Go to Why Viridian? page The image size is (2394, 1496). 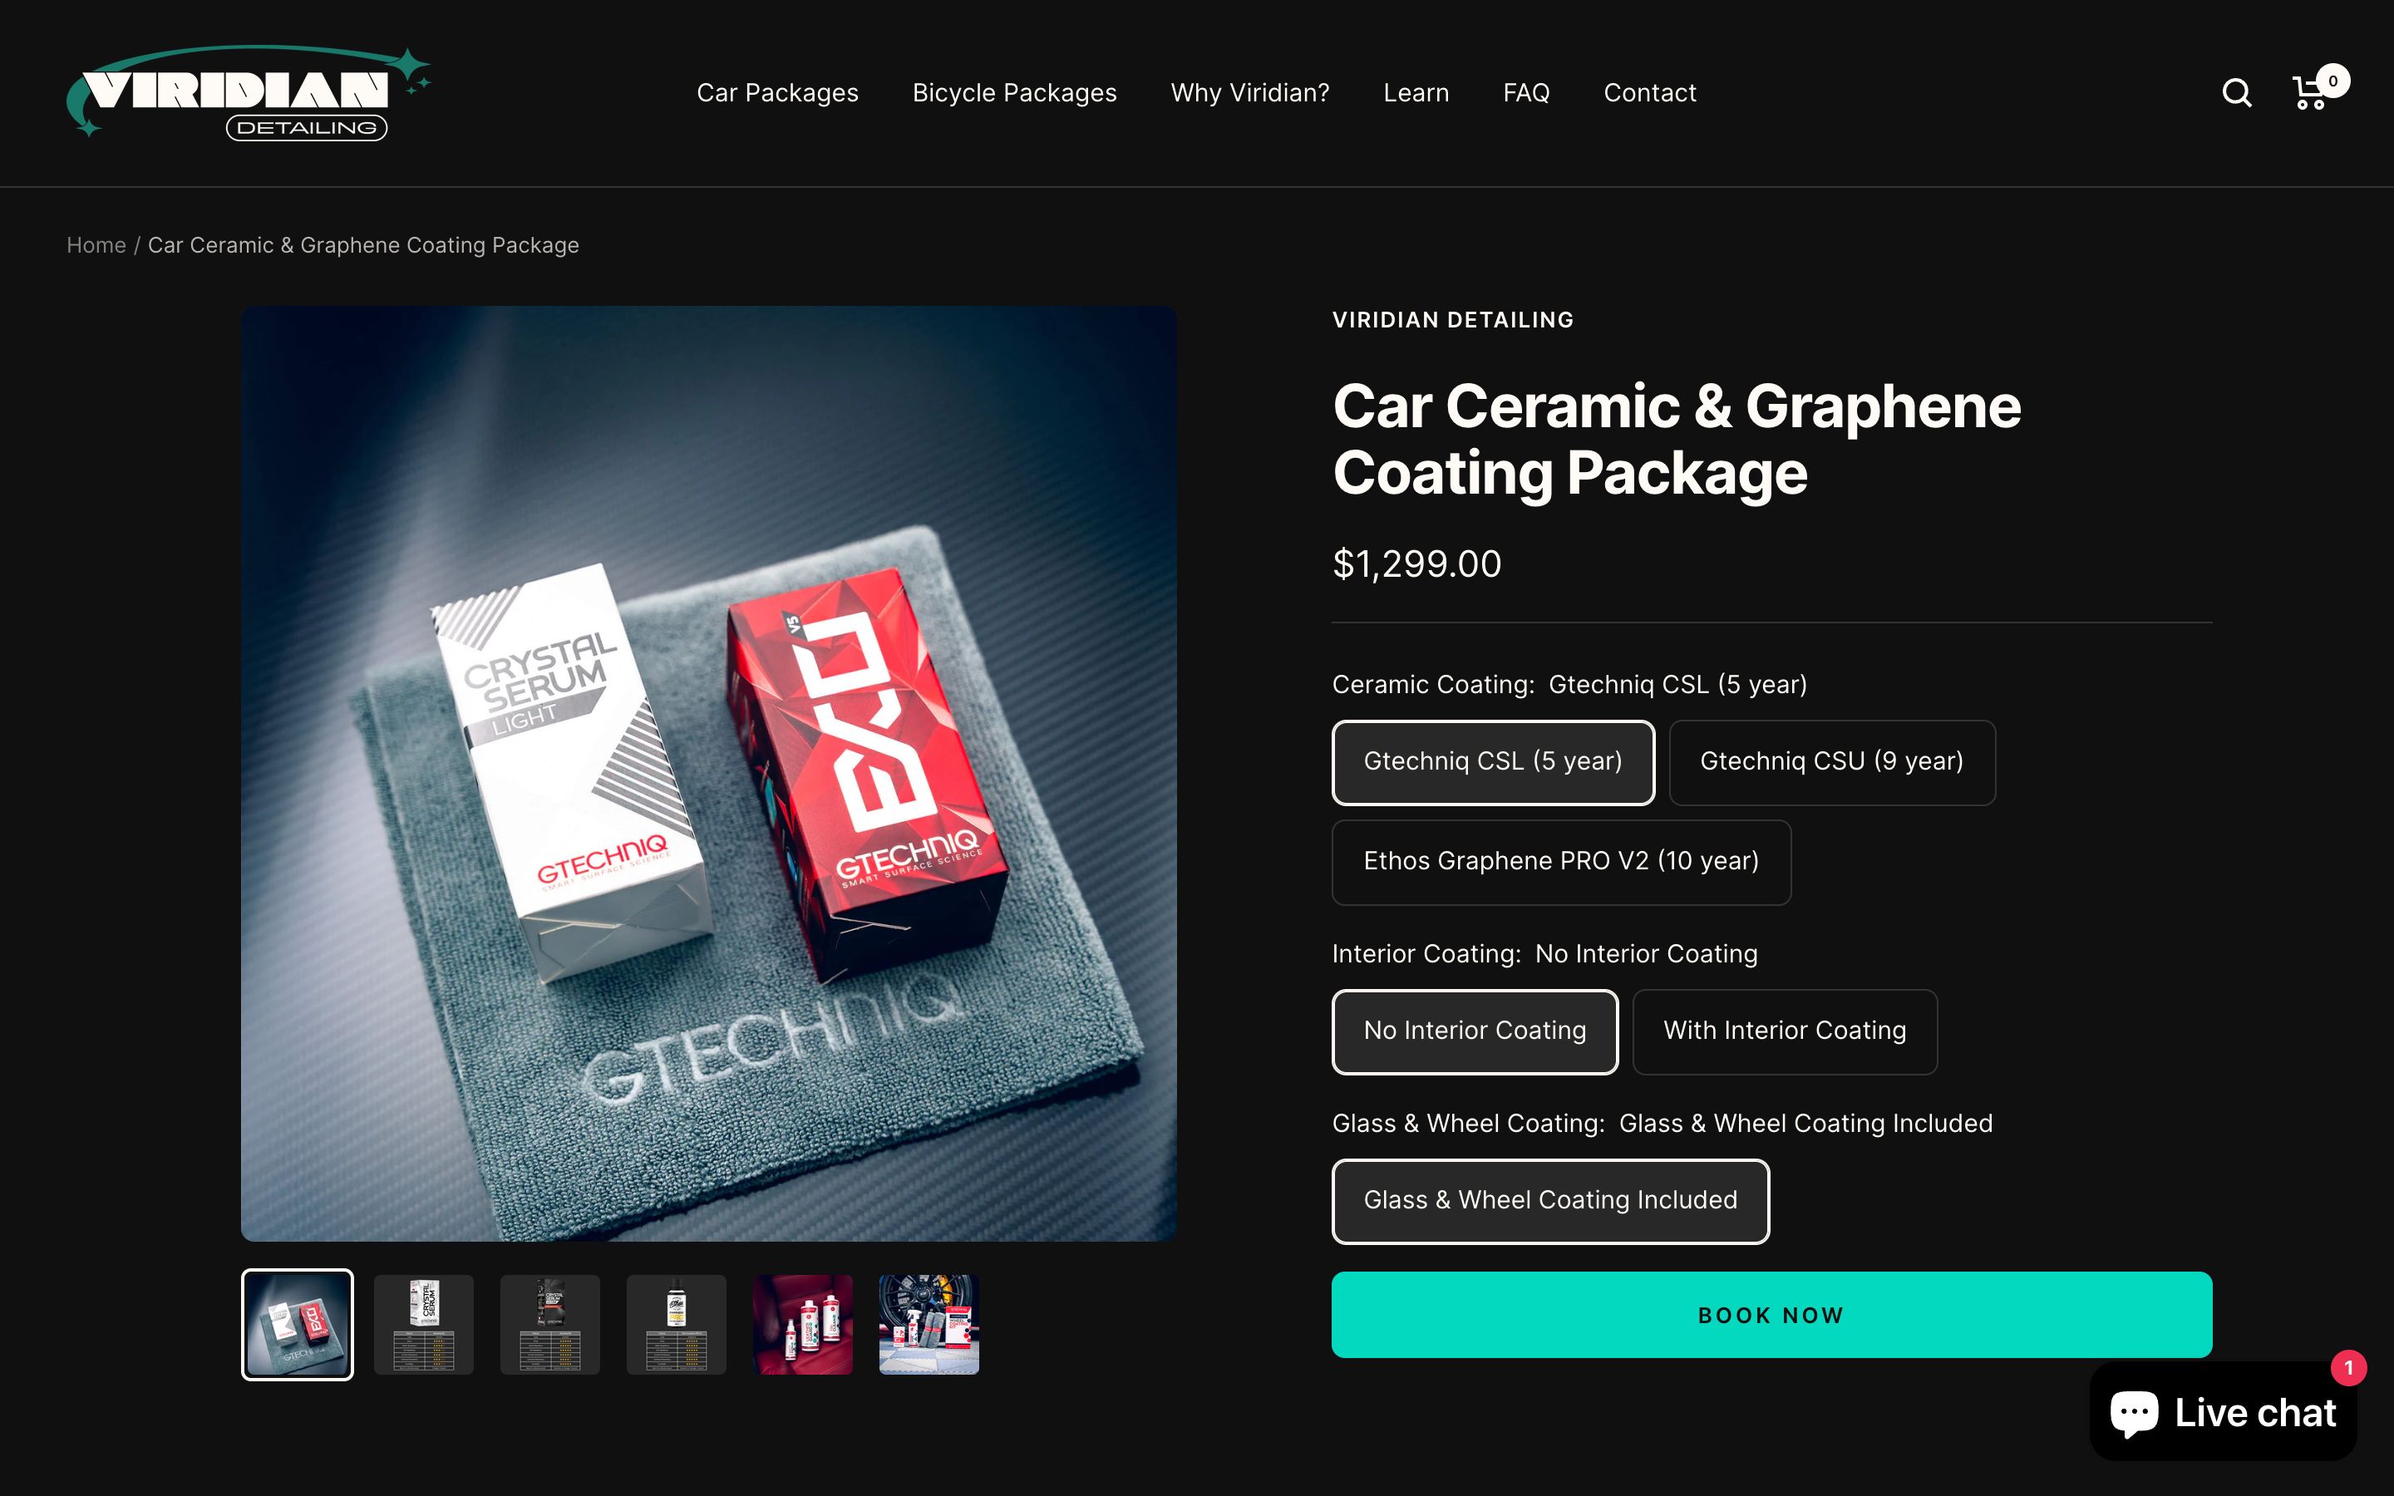tap(1249, 93)
